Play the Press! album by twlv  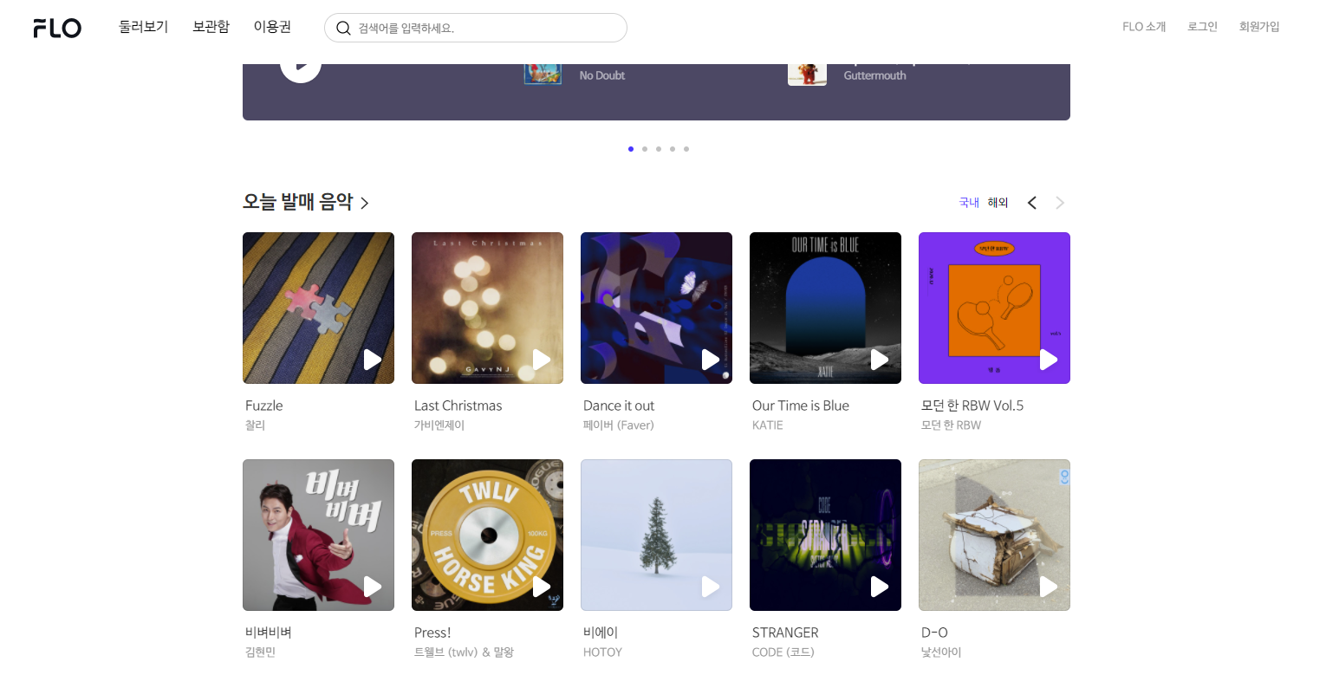541,587
